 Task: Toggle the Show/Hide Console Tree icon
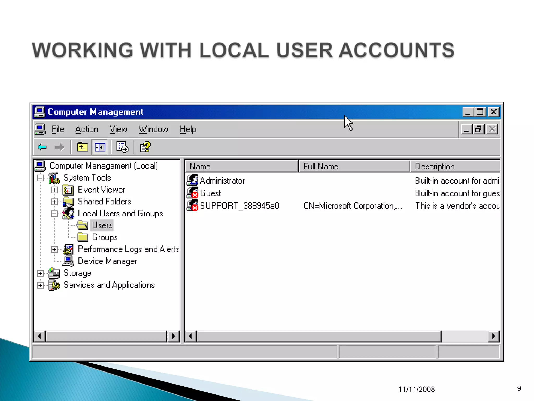(100, 147)
